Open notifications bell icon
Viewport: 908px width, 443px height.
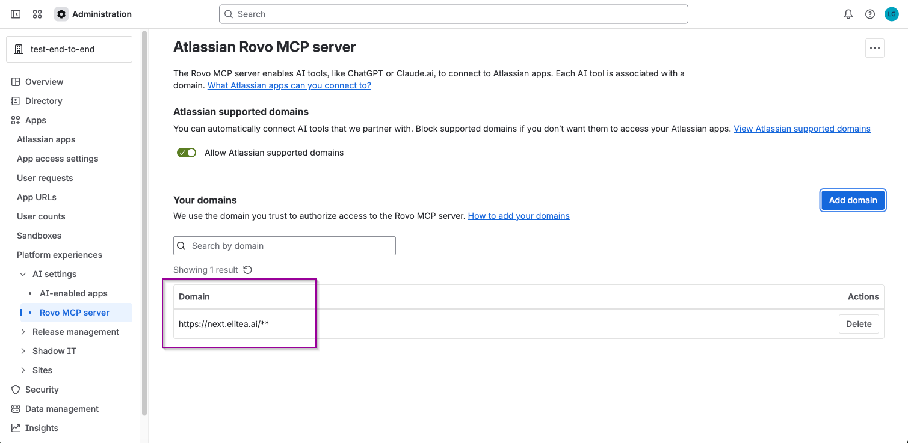(848, 14)
